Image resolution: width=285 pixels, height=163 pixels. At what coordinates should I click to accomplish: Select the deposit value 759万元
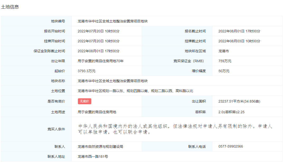coord(225,61)
